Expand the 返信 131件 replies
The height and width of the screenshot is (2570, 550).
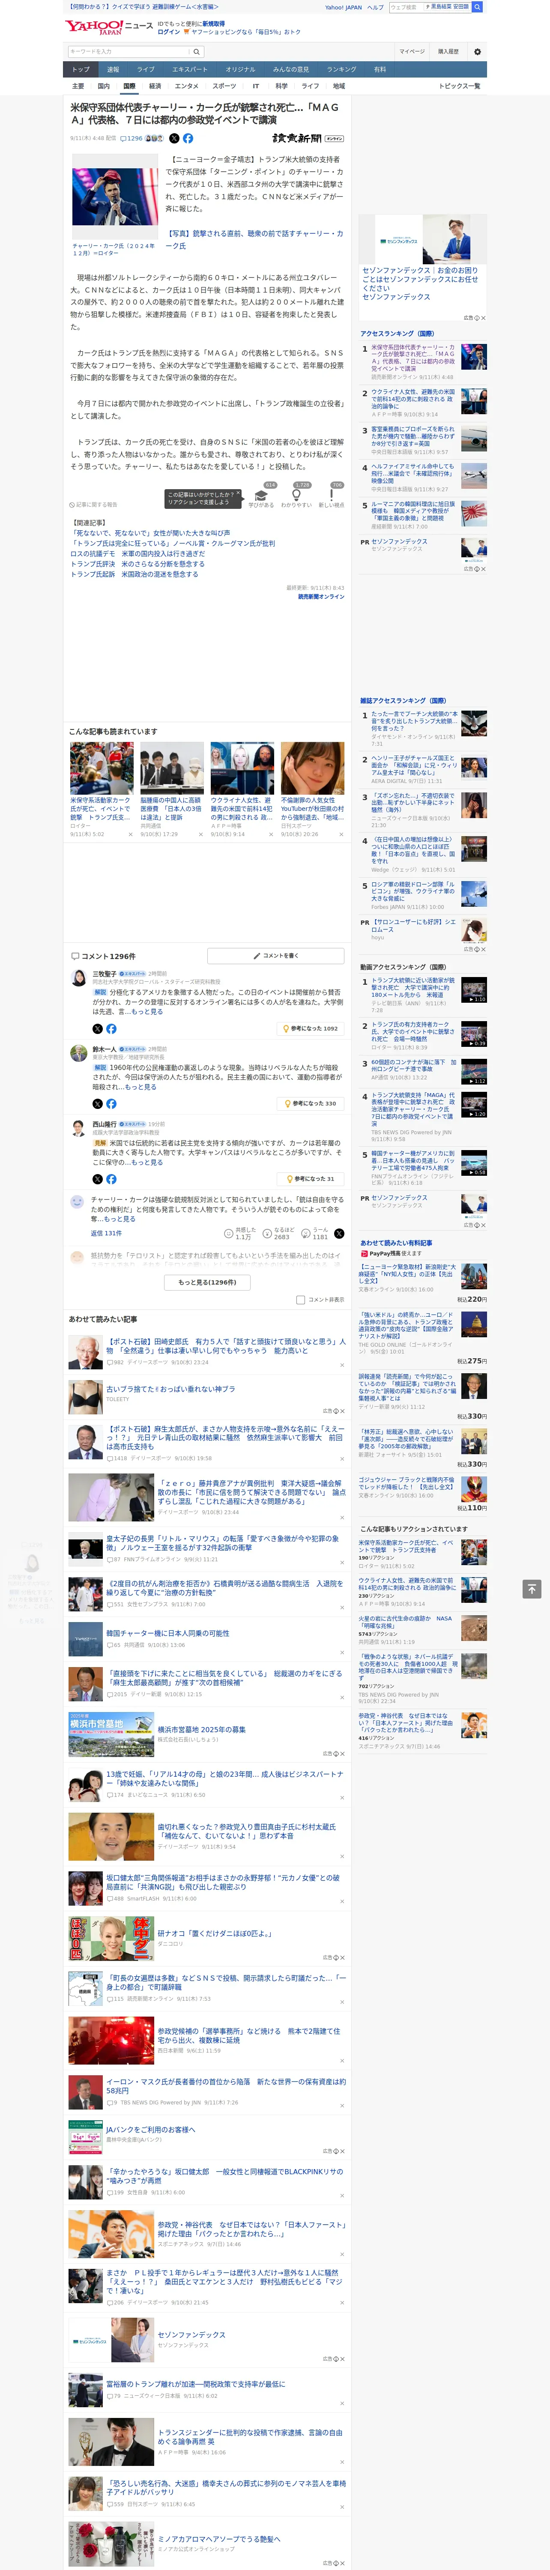(106, 1233)
